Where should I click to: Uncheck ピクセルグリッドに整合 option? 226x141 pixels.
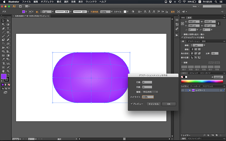(182, 37)
